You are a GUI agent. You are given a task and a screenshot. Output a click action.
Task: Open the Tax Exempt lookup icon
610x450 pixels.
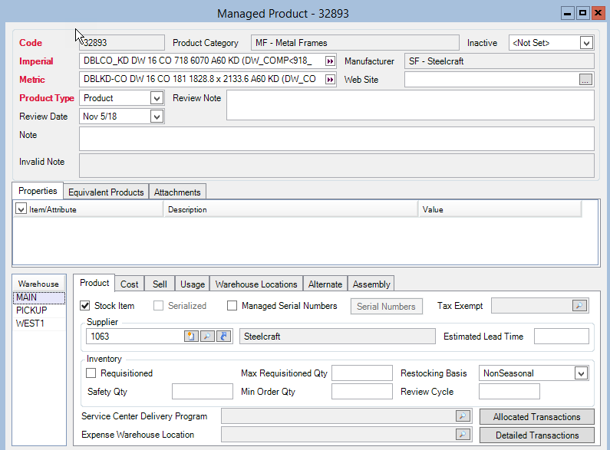pyautogui.click(x=579, y=306)
